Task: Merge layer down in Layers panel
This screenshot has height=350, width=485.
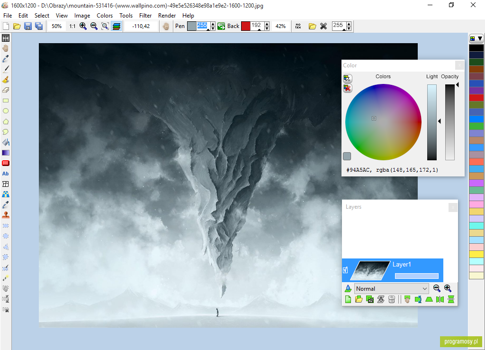Action: (381, 299)
